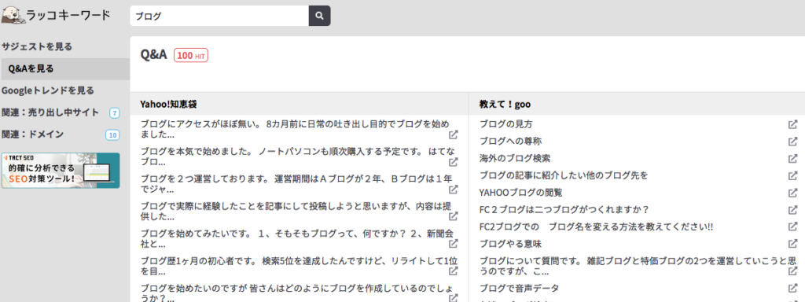Image resolution: width=805 pixels, height=302 pixels.
Task: Click the ブログの見方 entry text
Action: pos(505,124)
